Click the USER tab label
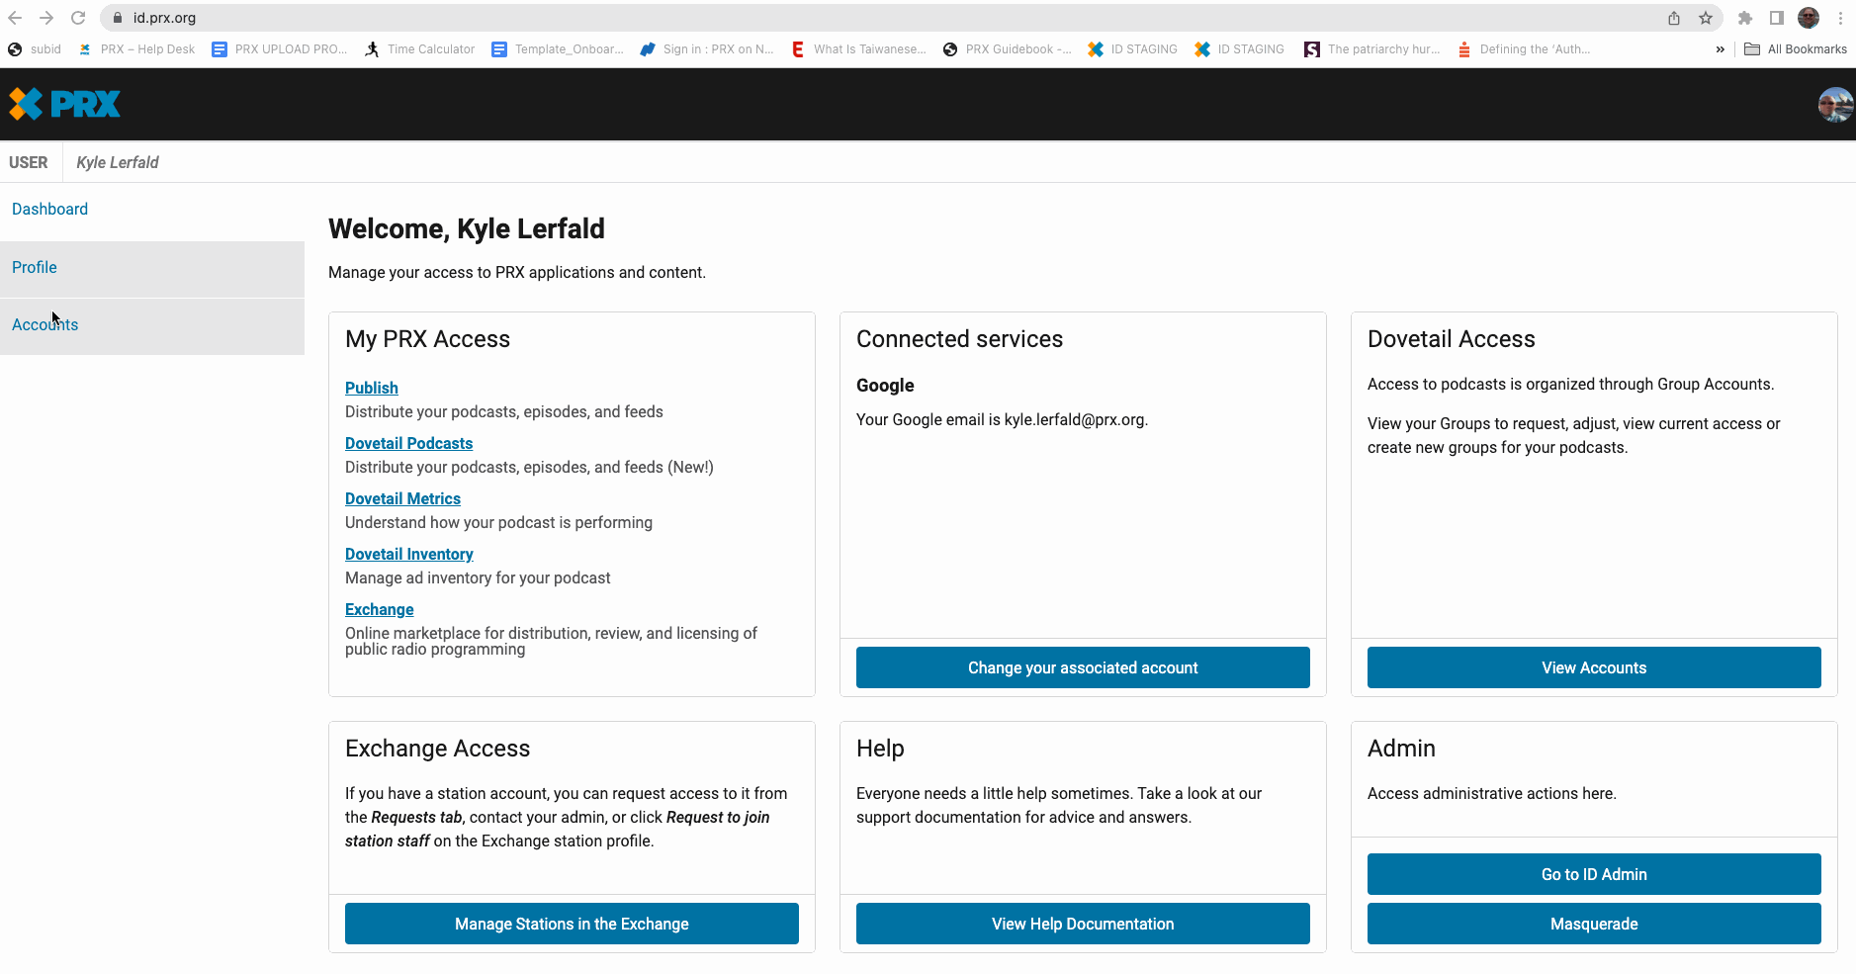The image size is (1856, 974). pos(29,162)
